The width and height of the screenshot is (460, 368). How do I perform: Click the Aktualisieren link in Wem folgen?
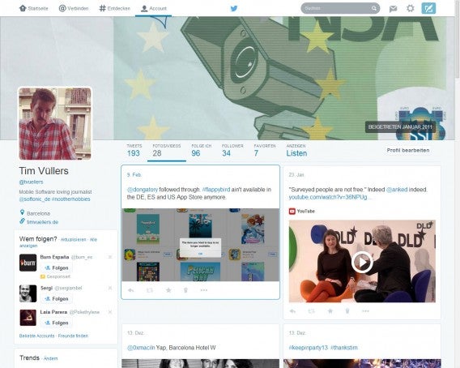[73, 240]
